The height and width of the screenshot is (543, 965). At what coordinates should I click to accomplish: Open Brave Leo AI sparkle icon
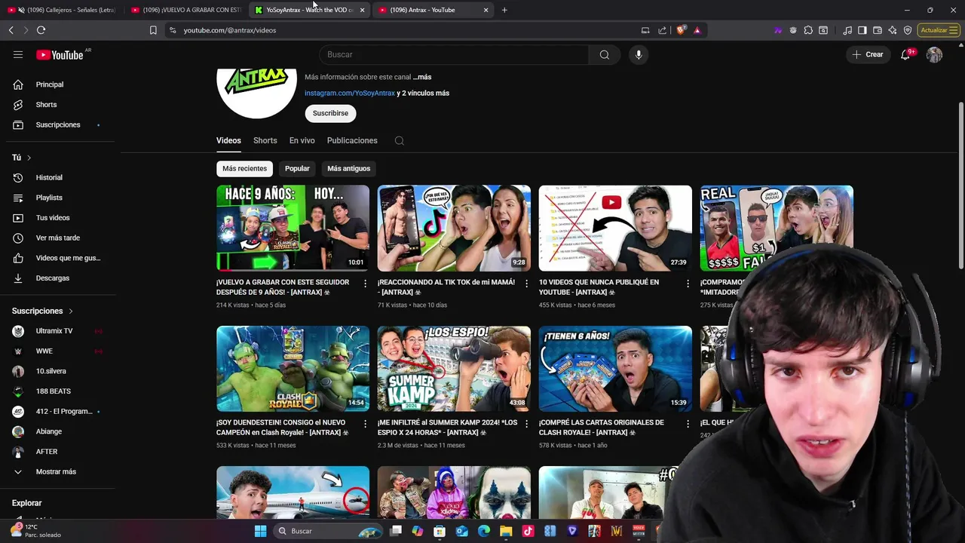pos(893,30)
